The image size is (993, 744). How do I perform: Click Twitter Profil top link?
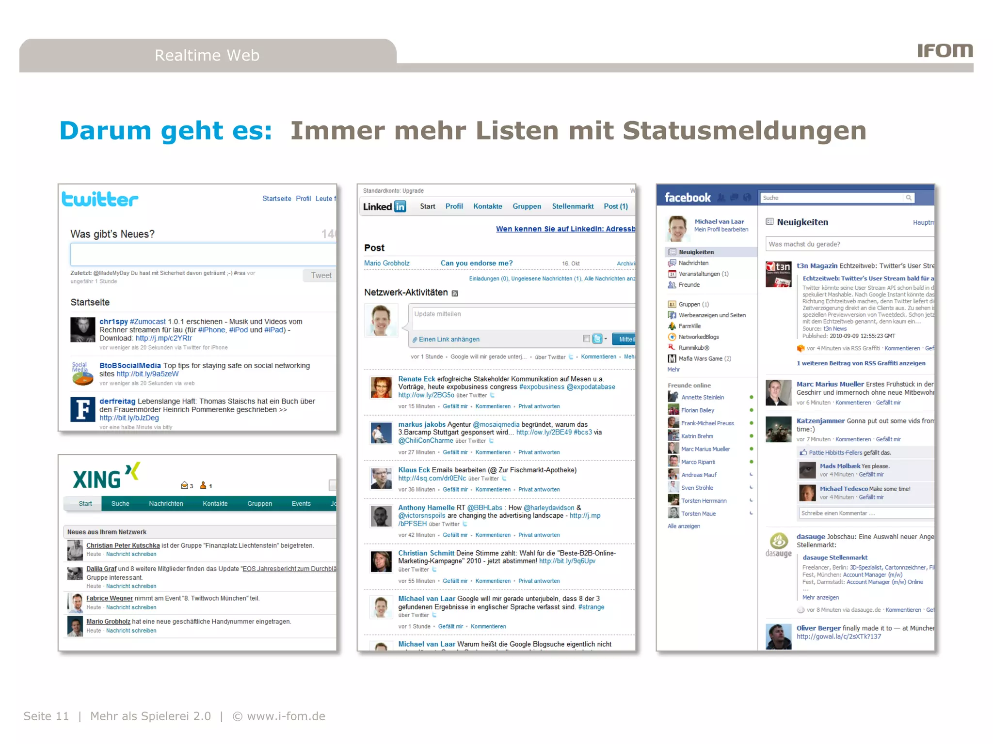point(304,199)
